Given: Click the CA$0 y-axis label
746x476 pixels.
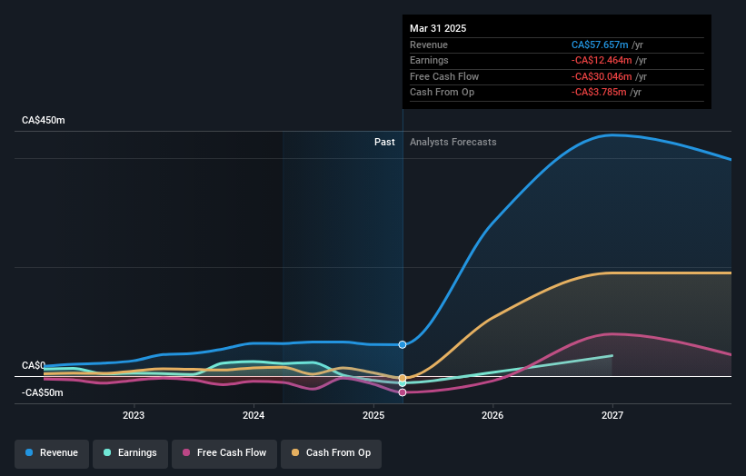Looking at the screenshot, I should (x=34, y=366).
